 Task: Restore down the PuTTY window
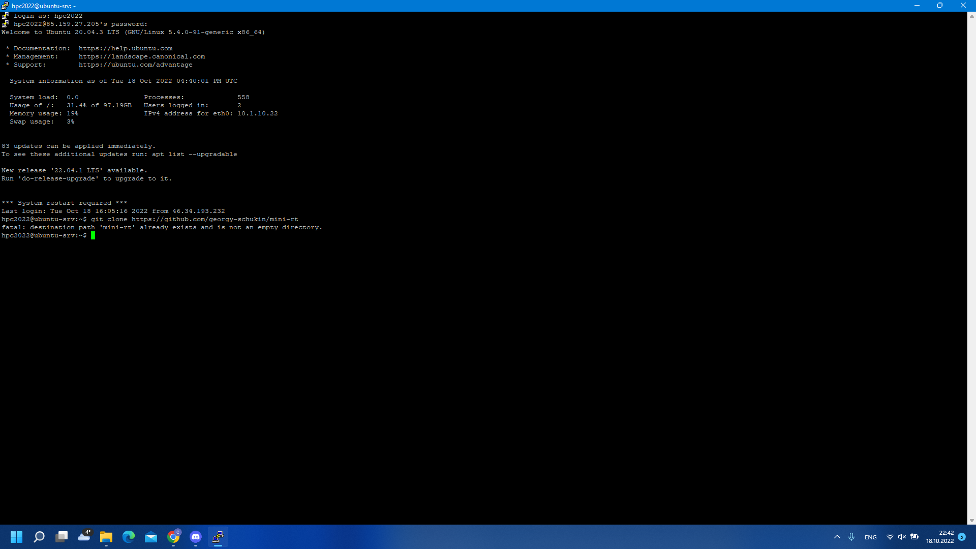[x=940, y=6]
